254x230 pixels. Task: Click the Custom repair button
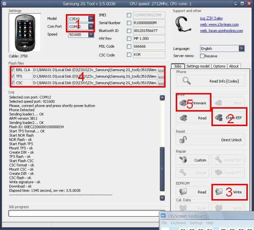193,160
